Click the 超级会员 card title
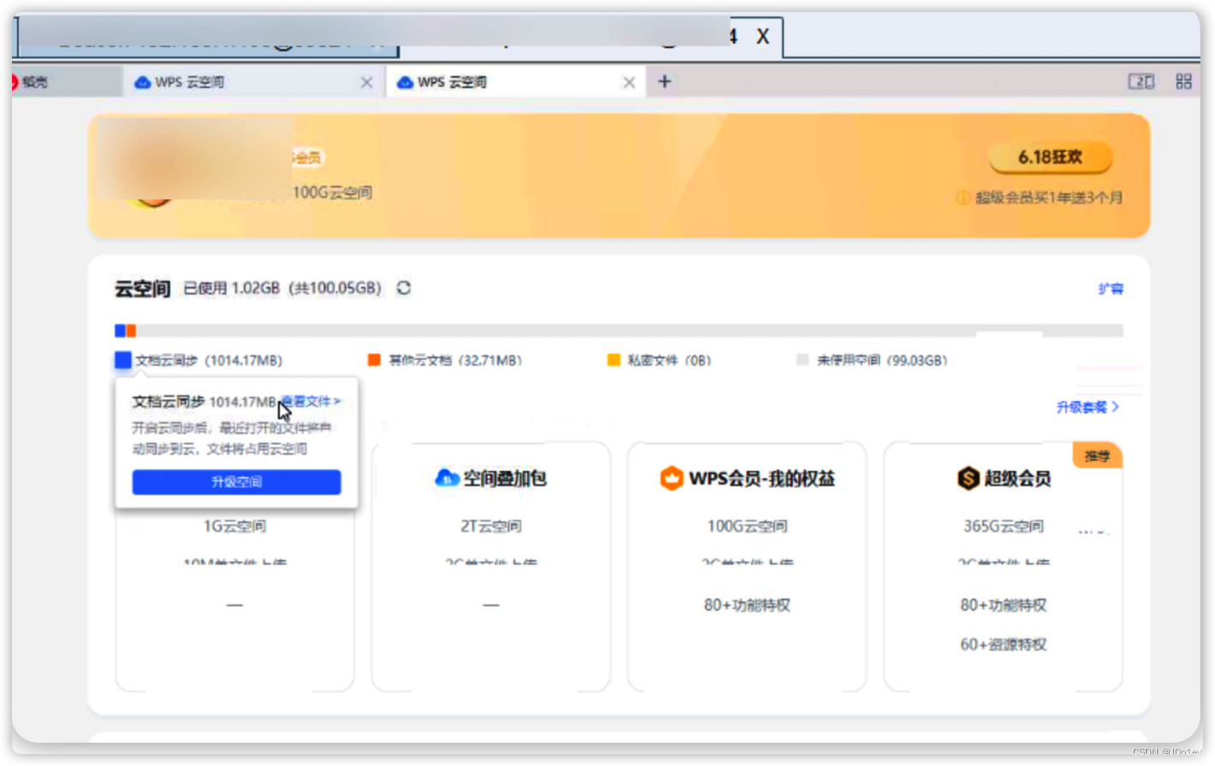Screen dimensions: 1215x766 pyautogui.click(x=1018, y=479)
